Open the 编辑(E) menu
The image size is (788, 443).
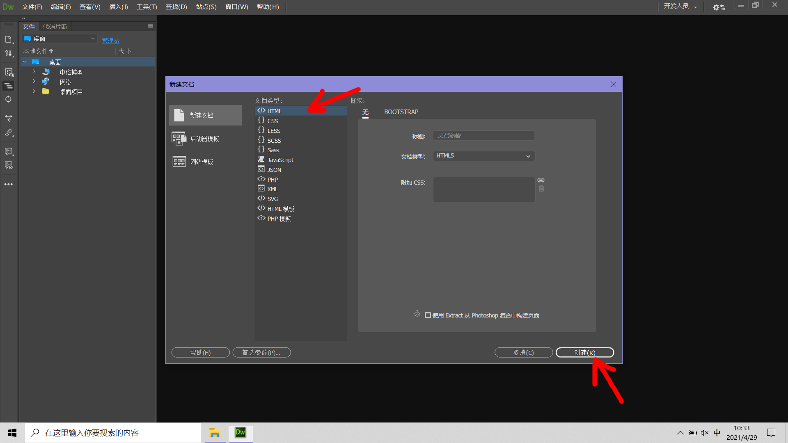(61, 7)
